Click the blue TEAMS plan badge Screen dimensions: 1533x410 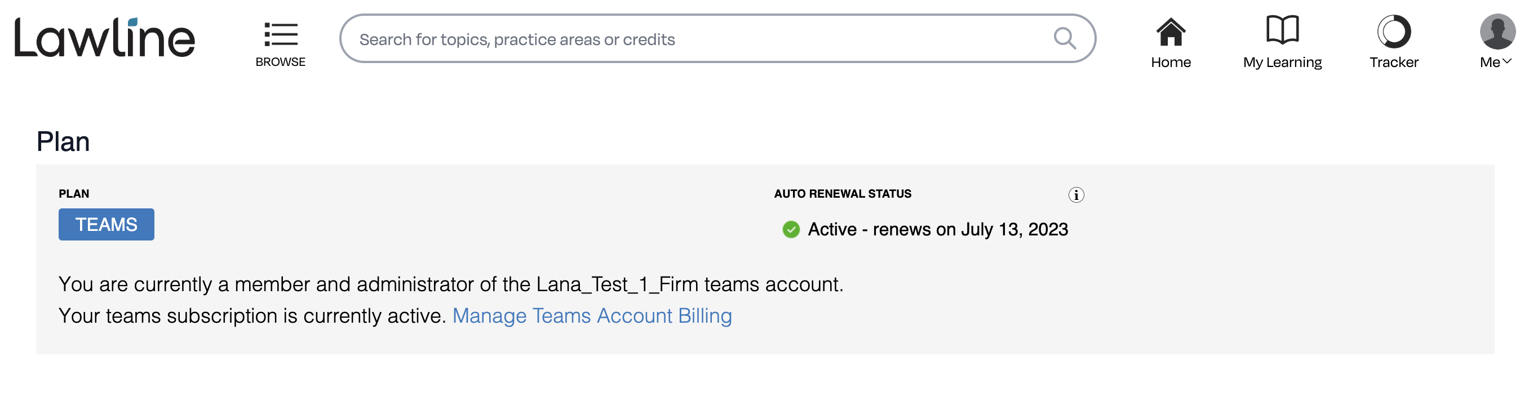[107, 224]
